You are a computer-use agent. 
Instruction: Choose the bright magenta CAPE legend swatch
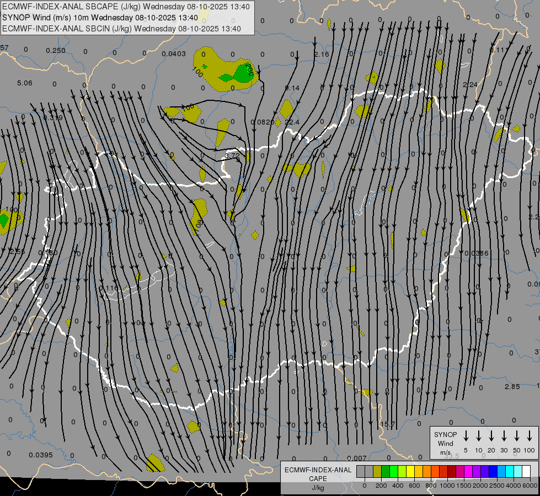[x=468, y=471]
